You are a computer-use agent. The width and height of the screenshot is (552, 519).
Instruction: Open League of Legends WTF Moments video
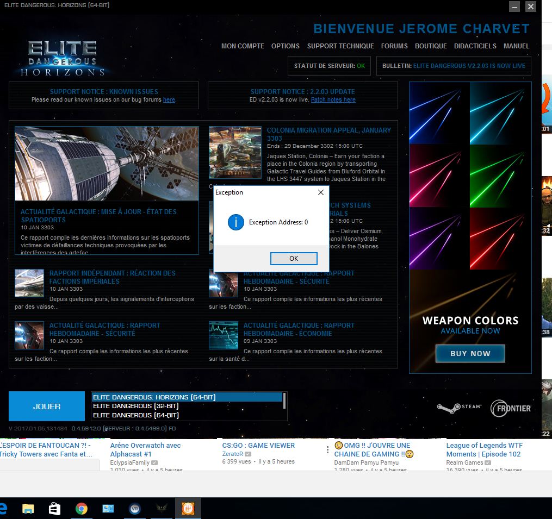tap(485, 449)
